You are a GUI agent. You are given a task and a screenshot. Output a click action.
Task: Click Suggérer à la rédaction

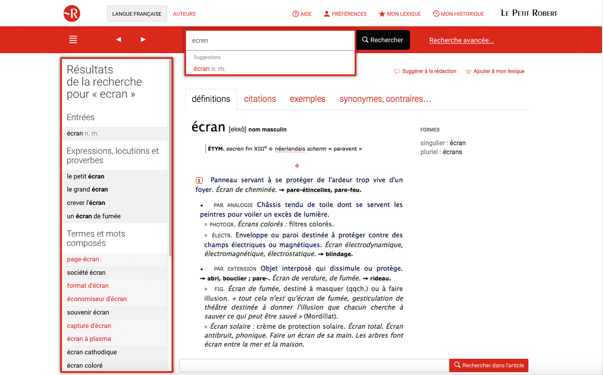point(425,71)
